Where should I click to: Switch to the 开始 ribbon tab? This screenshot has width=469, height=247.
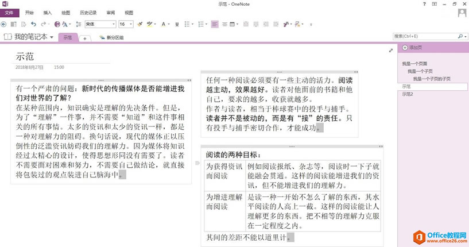[x=29, y=13]
